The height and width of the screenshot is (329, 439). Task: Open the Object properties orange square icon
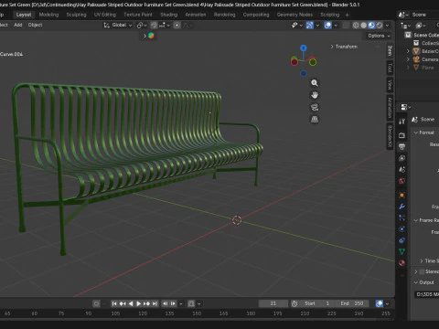tap(402, 195)
